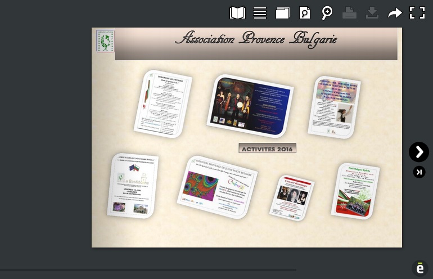Open the Samarqand concert poster thumbnail

(250, 106)
